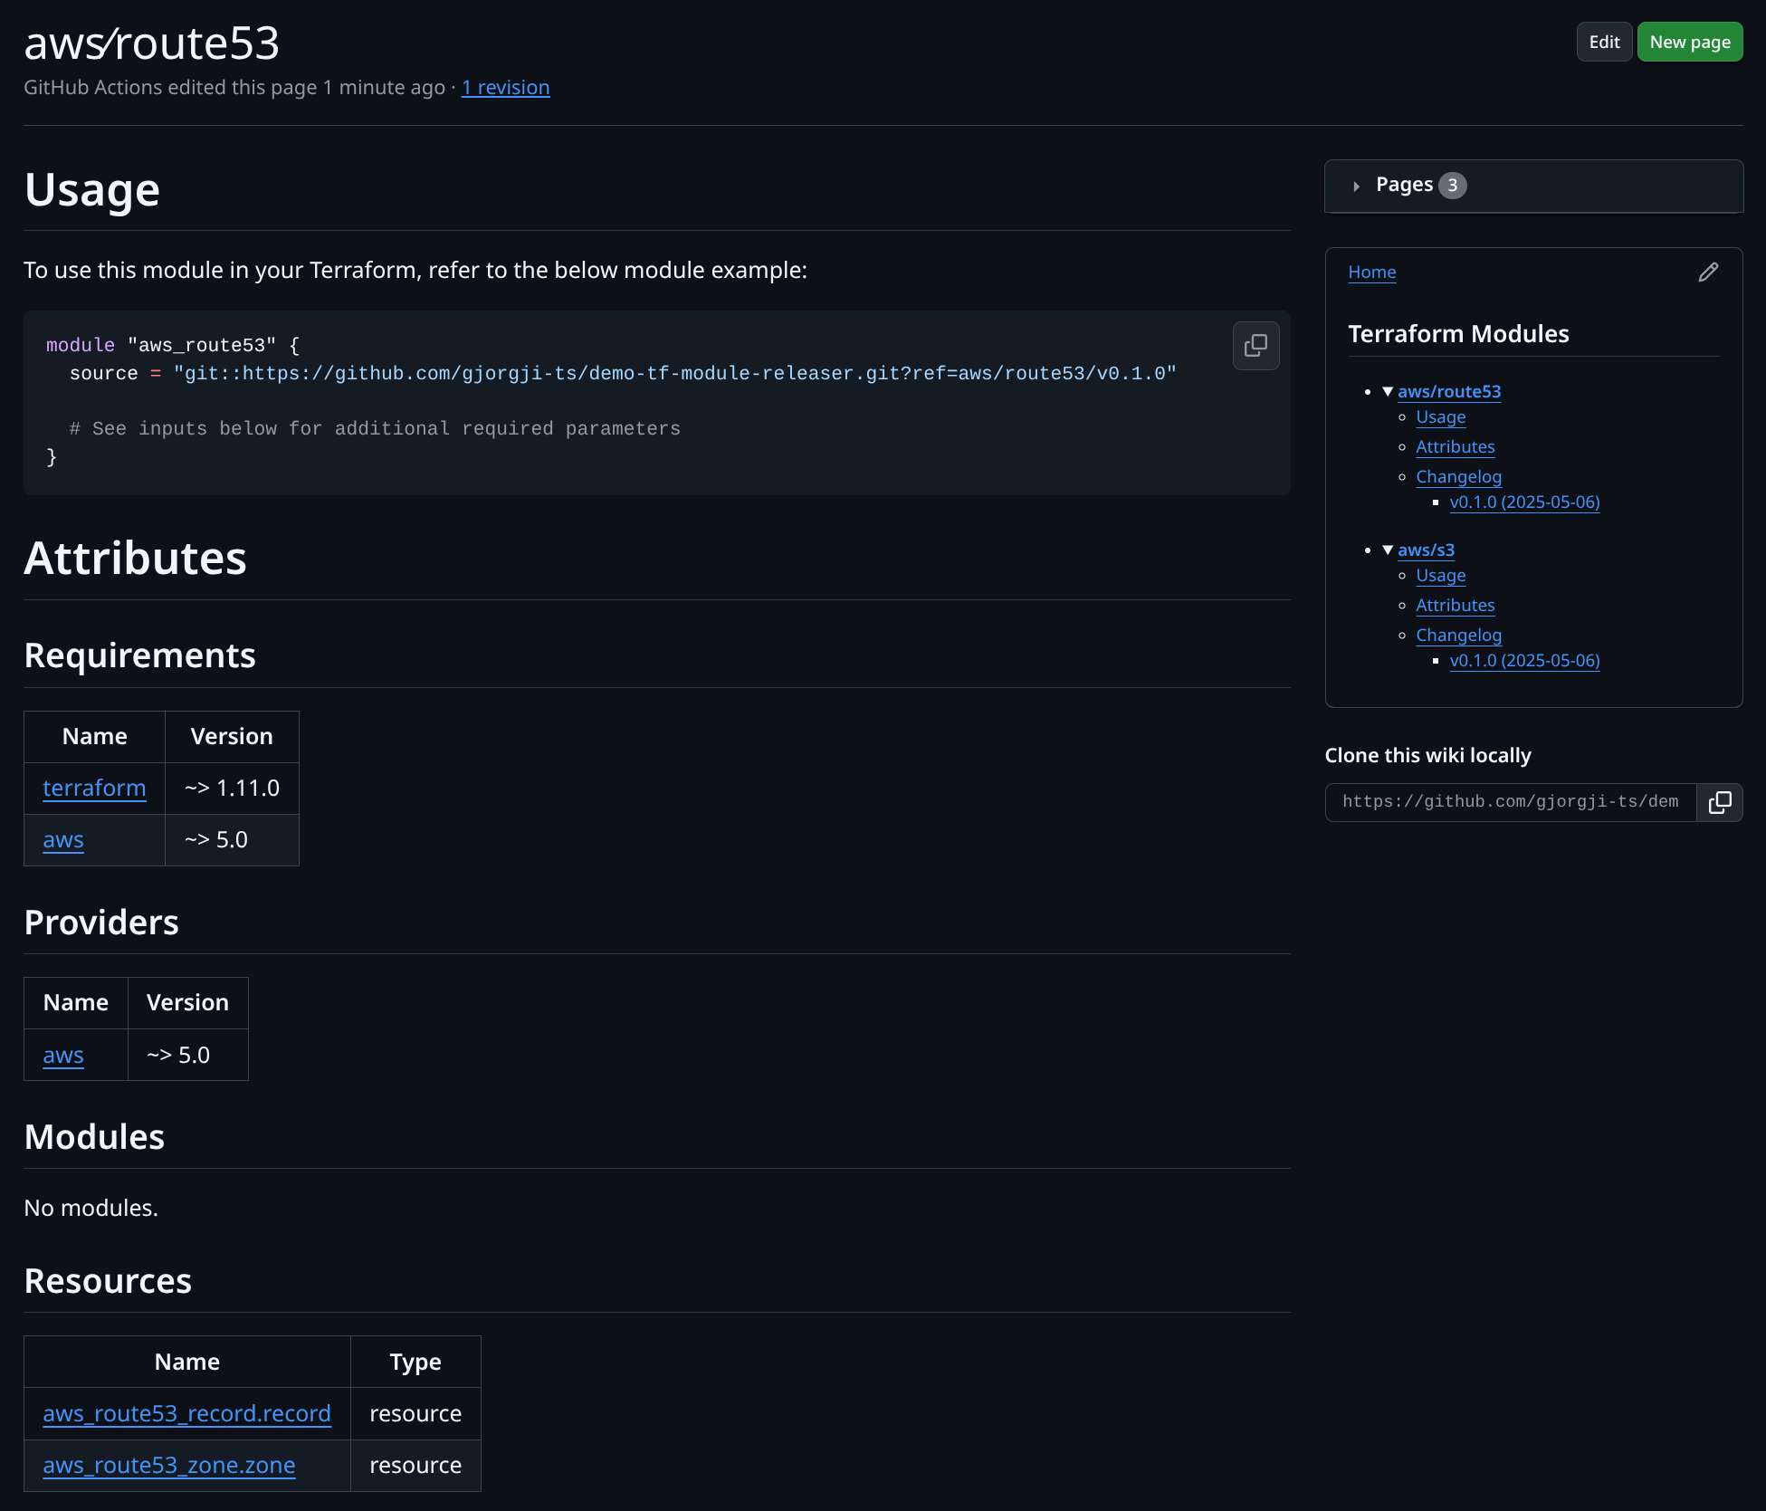Click the '~> 1.11.0' version cell
The image size is (1766, 1511).
coord(232,789)
